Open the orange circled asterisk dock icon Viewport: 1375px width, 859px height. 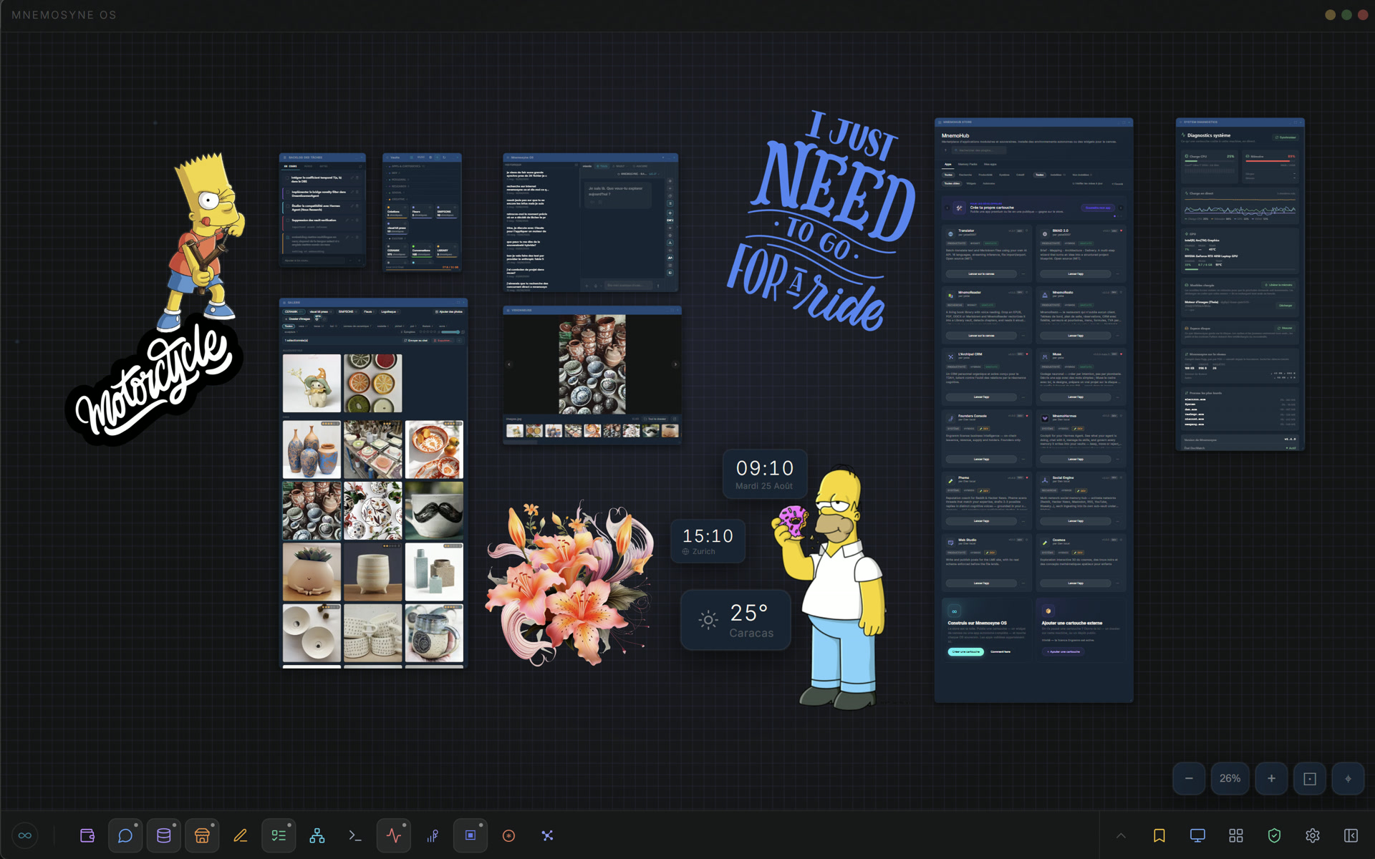click(x=509, y=835)
